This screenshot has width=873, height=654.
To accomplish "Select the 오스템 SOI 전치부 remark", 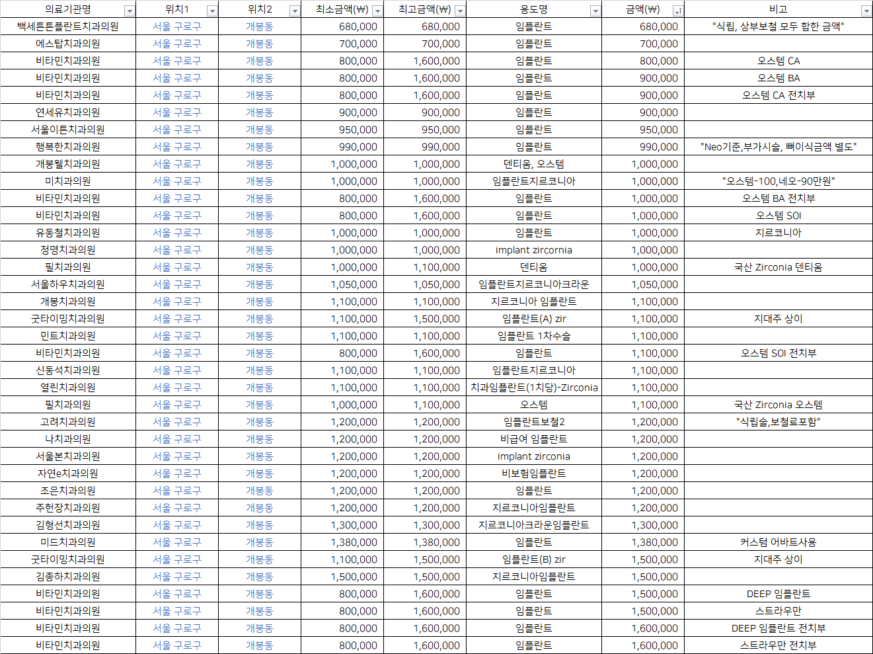I will click(778, 353).
